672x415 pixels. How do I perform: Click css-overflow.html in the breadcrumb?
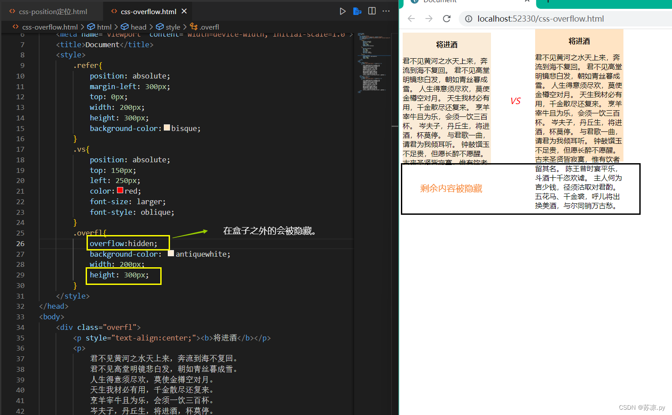pos(50,27)
